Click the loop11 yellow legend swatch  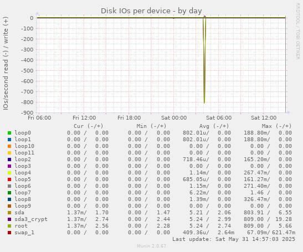click(9, 153)
